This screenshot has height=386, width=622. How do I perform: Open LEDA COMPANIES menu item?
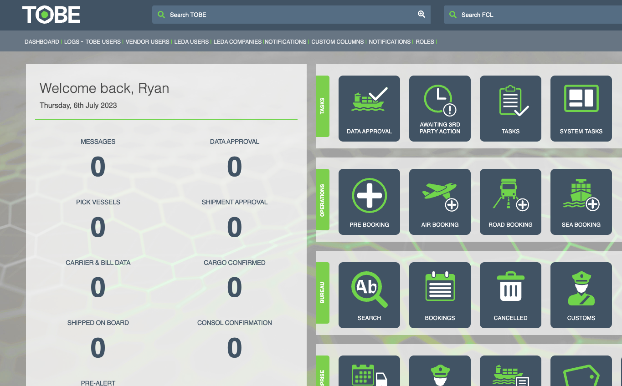(237, 42)
